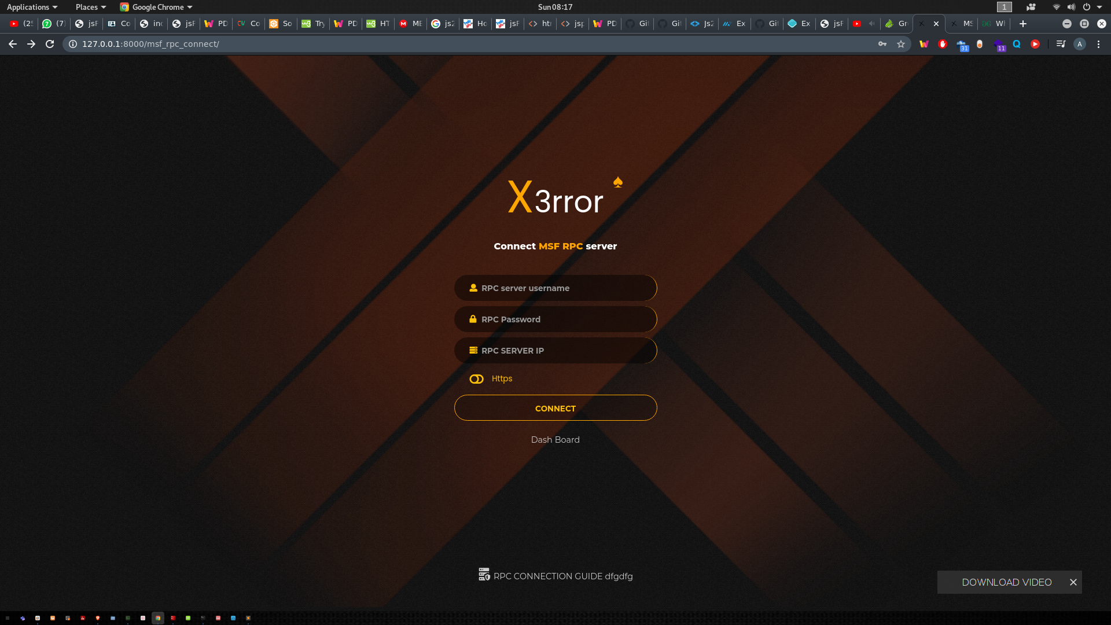This screenshot has height=625, width=1111.
Task: Bookmark this page with the star icon
Action: click(900, 44)
